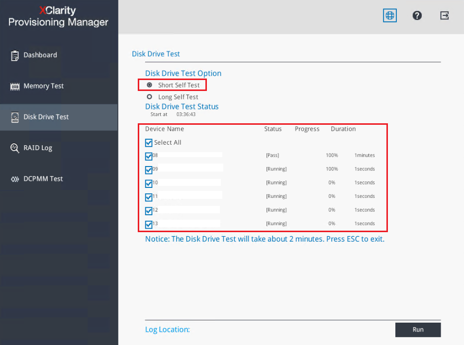This screenshot has height=345, width=464.
Task: Click the [Running] status of device 11
Action: point(277,196)
